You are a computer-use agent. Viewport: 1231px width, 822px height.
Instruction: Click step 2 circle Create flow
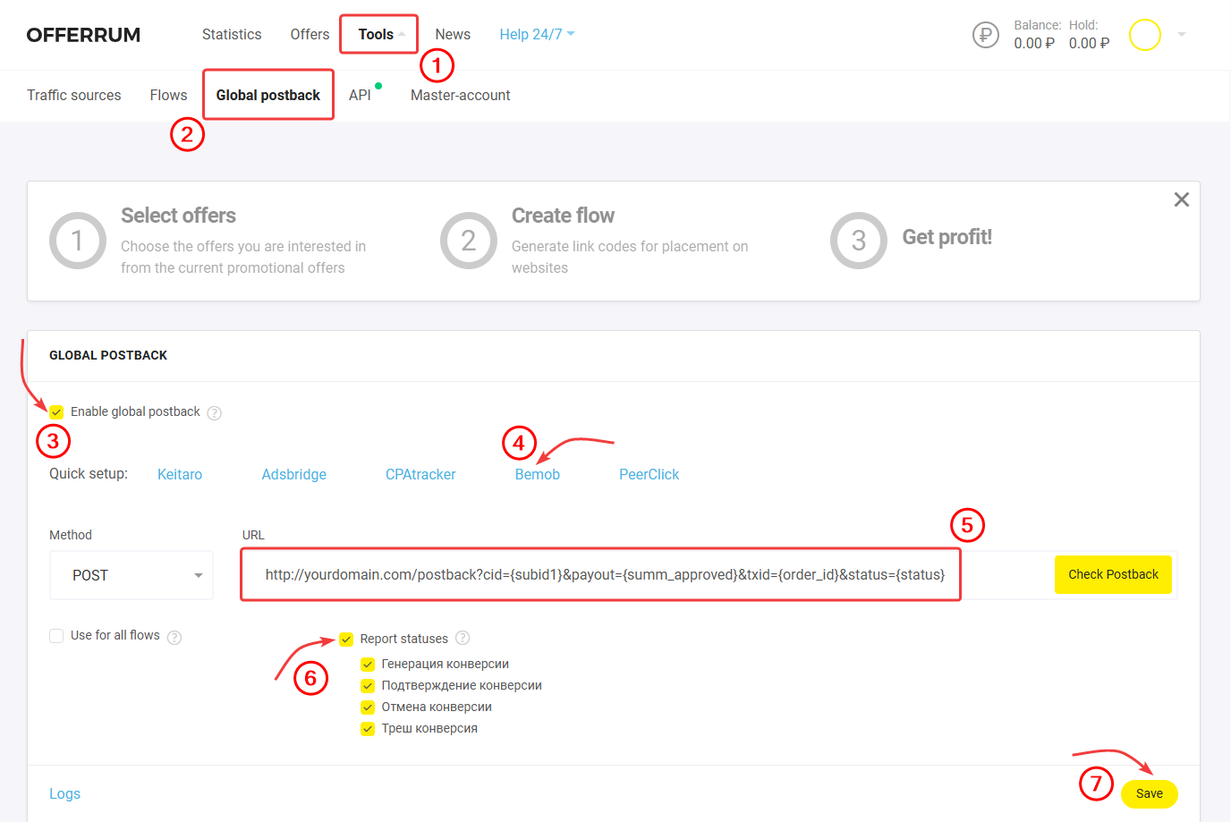click(x=468, y=241)
